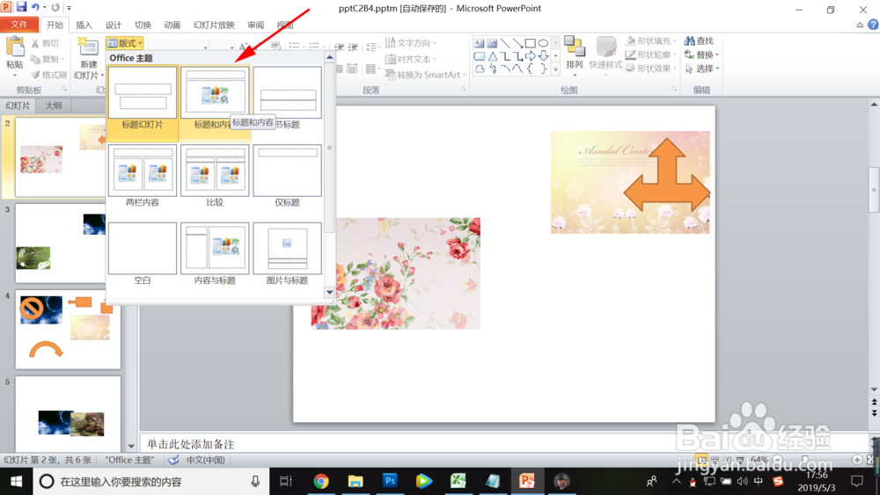Open File Explorer from the taskbar
880x495 pixels.
pos(356,481)
